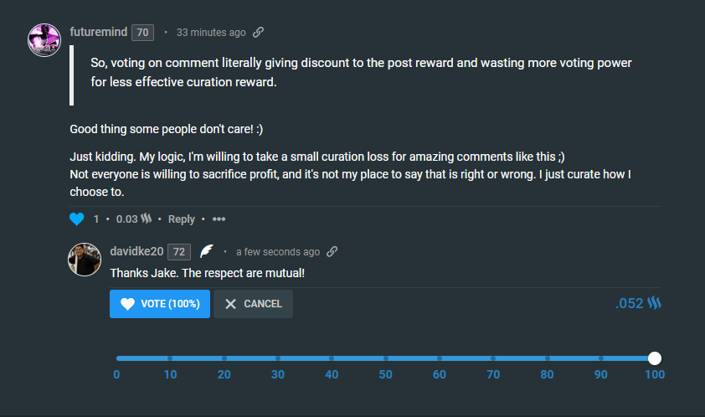This screenshot has width=705, height=417.
Task: Open davidke20's avatar profile picture
Action: click(85, 259)
